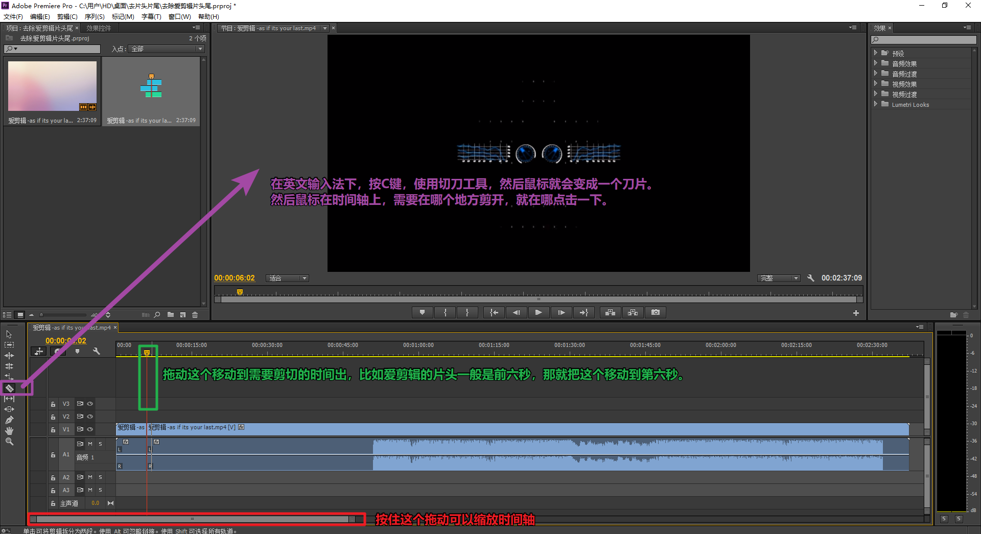Image resolution: width=981 pixels, height=534 pixels.
Task: Click Add Marker in the Program monitor controls
Action: 422,312
